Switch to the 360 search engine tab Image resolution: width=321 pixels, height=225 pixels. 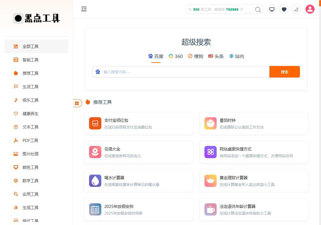click(x=176, y=56)
